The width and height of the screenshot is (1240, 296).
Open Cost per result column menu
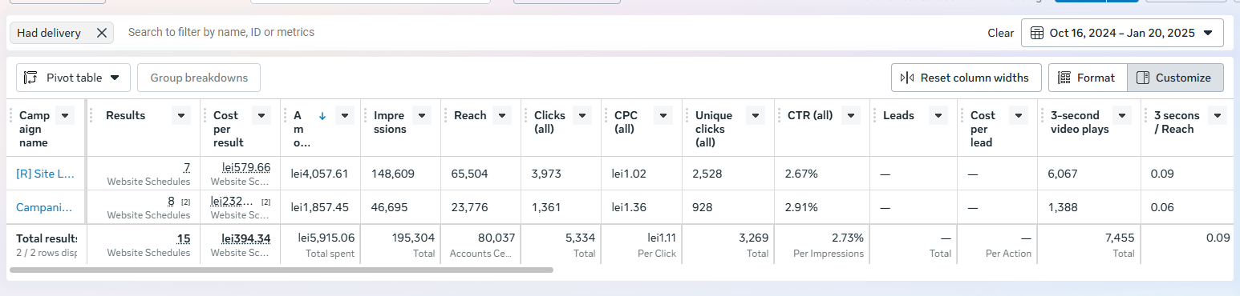pos(261,116)
